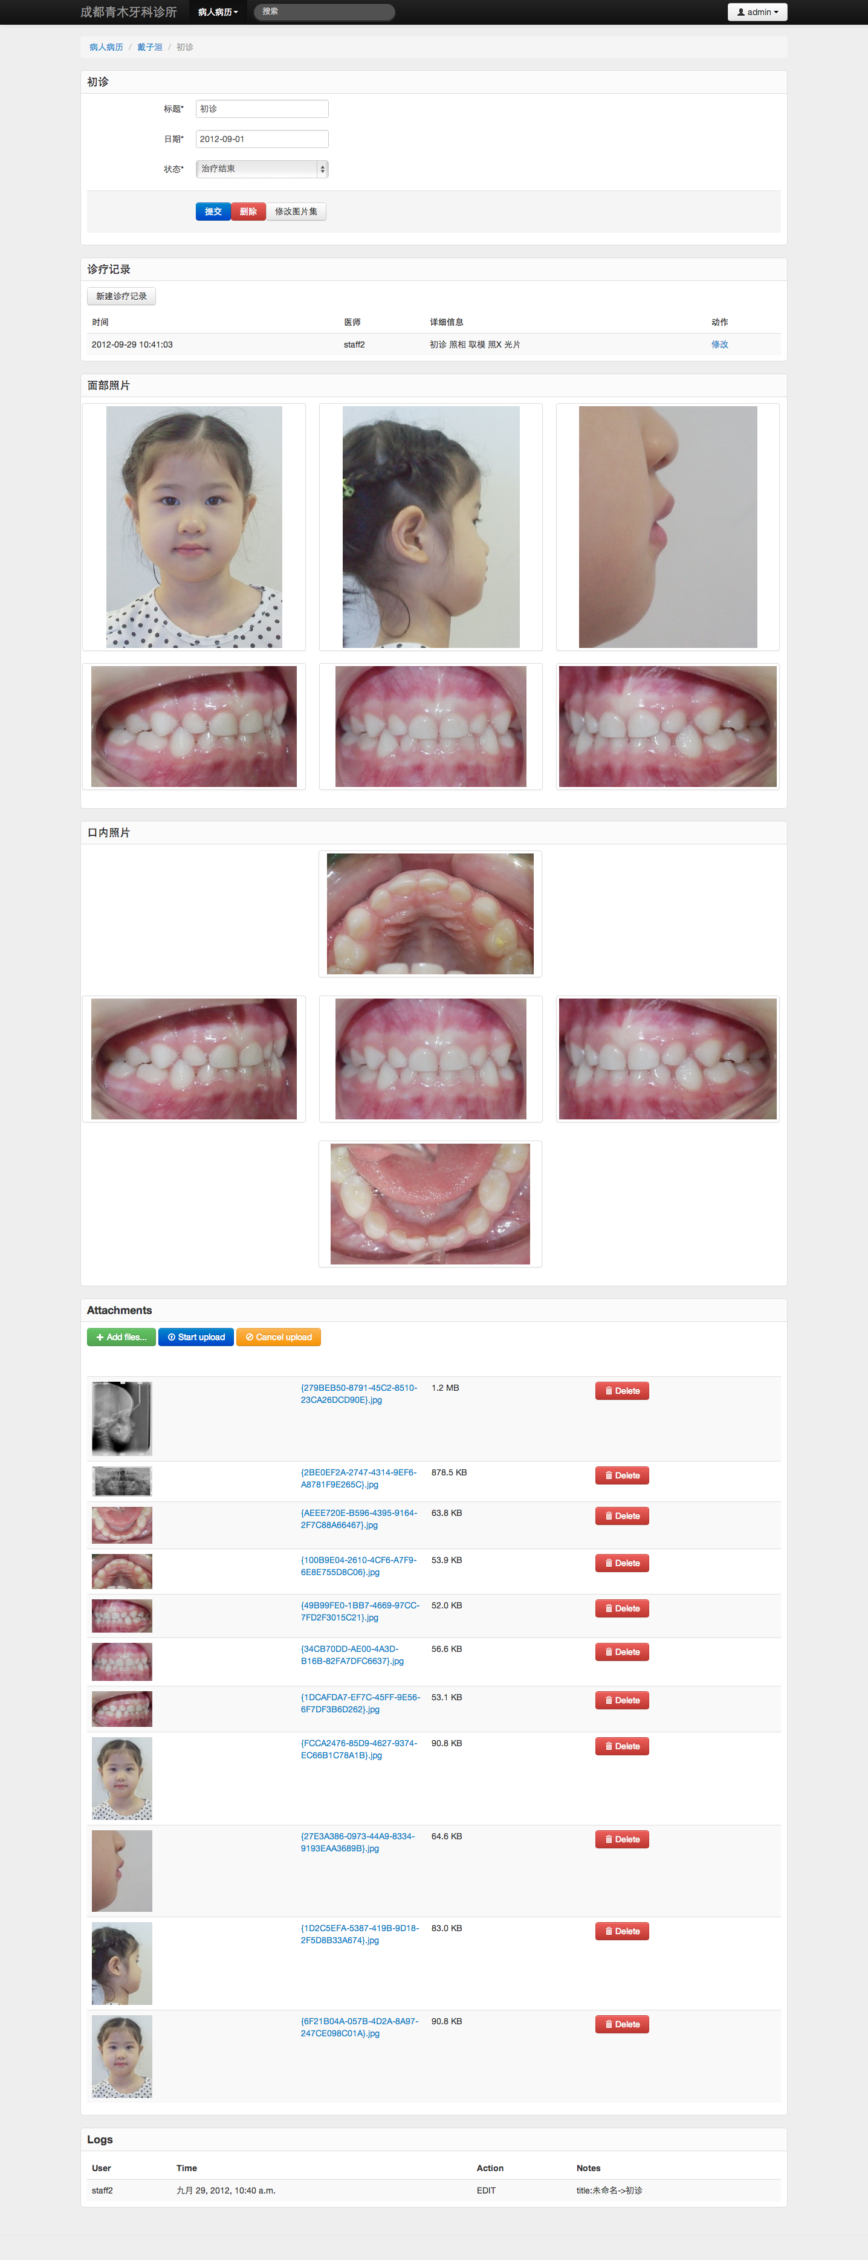Delete the 83.0 KB side-view attachment

[x=621, y=1931]
